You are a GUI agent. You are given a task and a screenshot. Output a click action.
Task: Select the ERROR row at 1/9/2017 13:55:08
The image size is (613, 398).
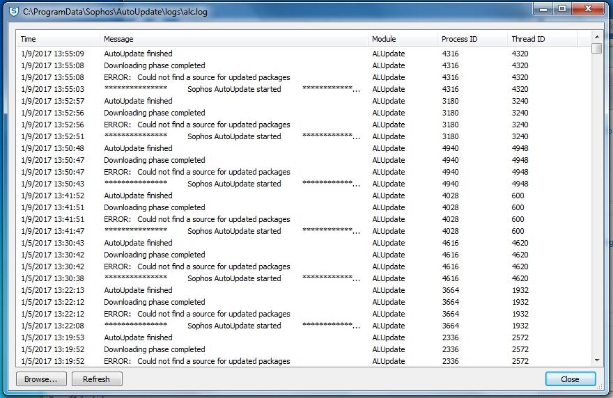click(x=304, y=77)
